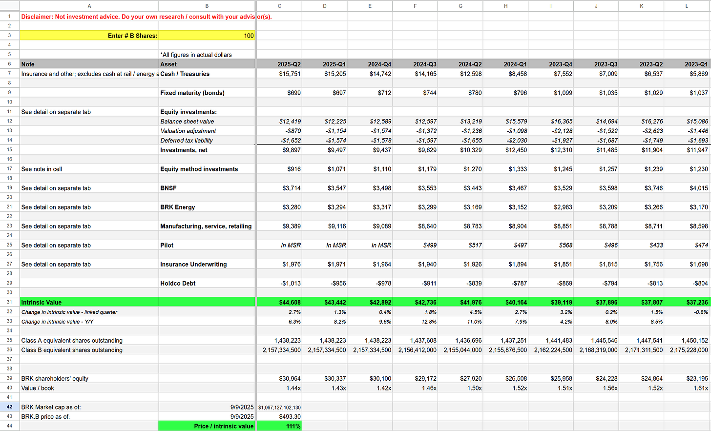Click the BNSF row label

168,188
